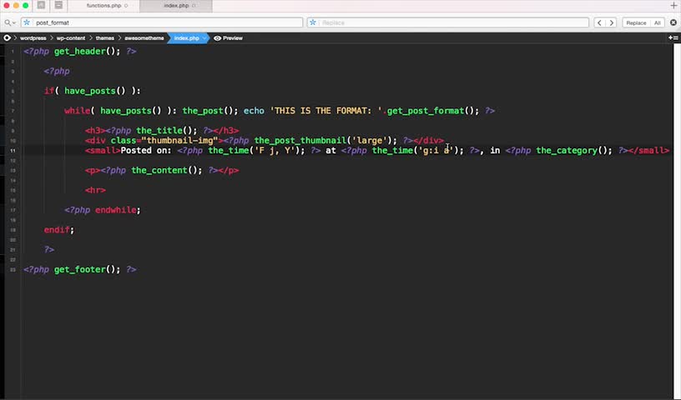Click line number 1 in the gutter
Image resolution: width=681 pixels, height=400 pixels.
pos(13,52)
